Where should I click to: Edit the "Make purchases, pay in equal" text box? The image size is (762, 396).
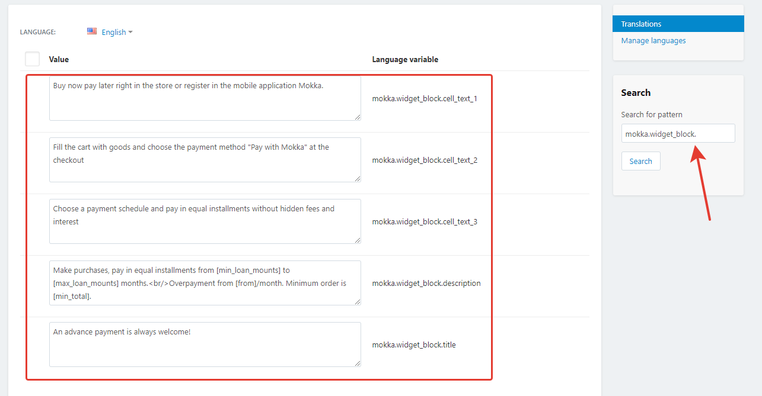point(205,283)
